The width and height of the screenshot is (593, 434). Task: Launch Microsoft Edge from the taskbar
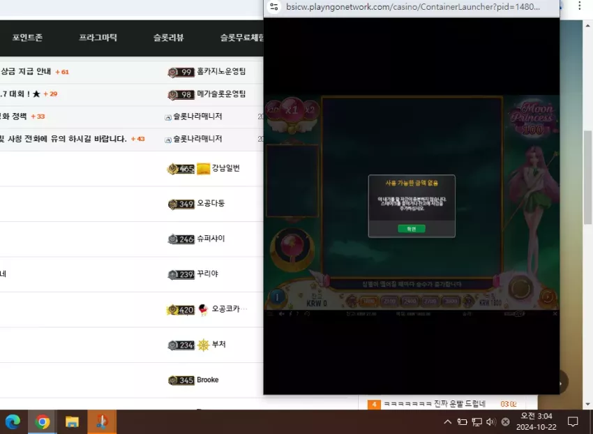point(13,421)
